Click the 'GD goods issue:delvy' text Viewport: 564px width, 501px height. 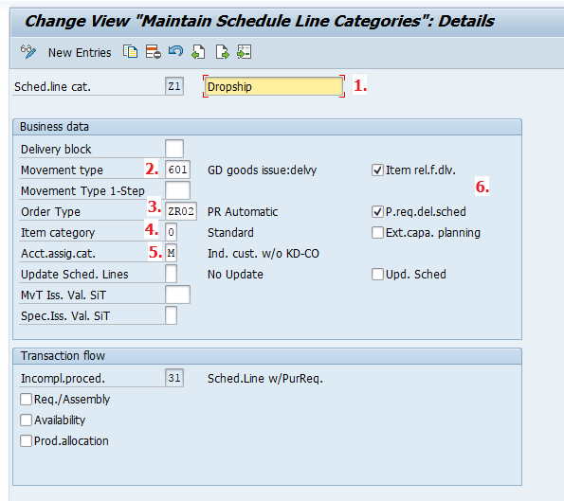tap(262, 170)
